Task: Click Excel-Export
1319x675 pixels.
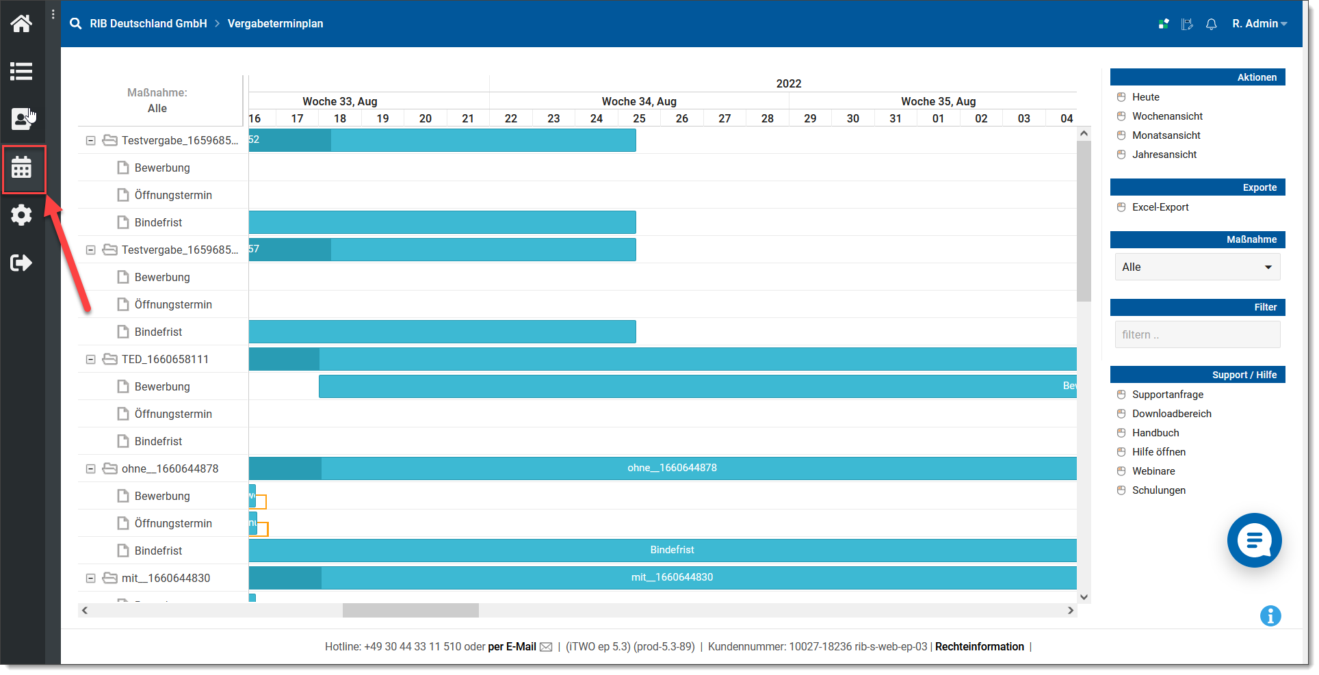Action: pos(1160,207)
